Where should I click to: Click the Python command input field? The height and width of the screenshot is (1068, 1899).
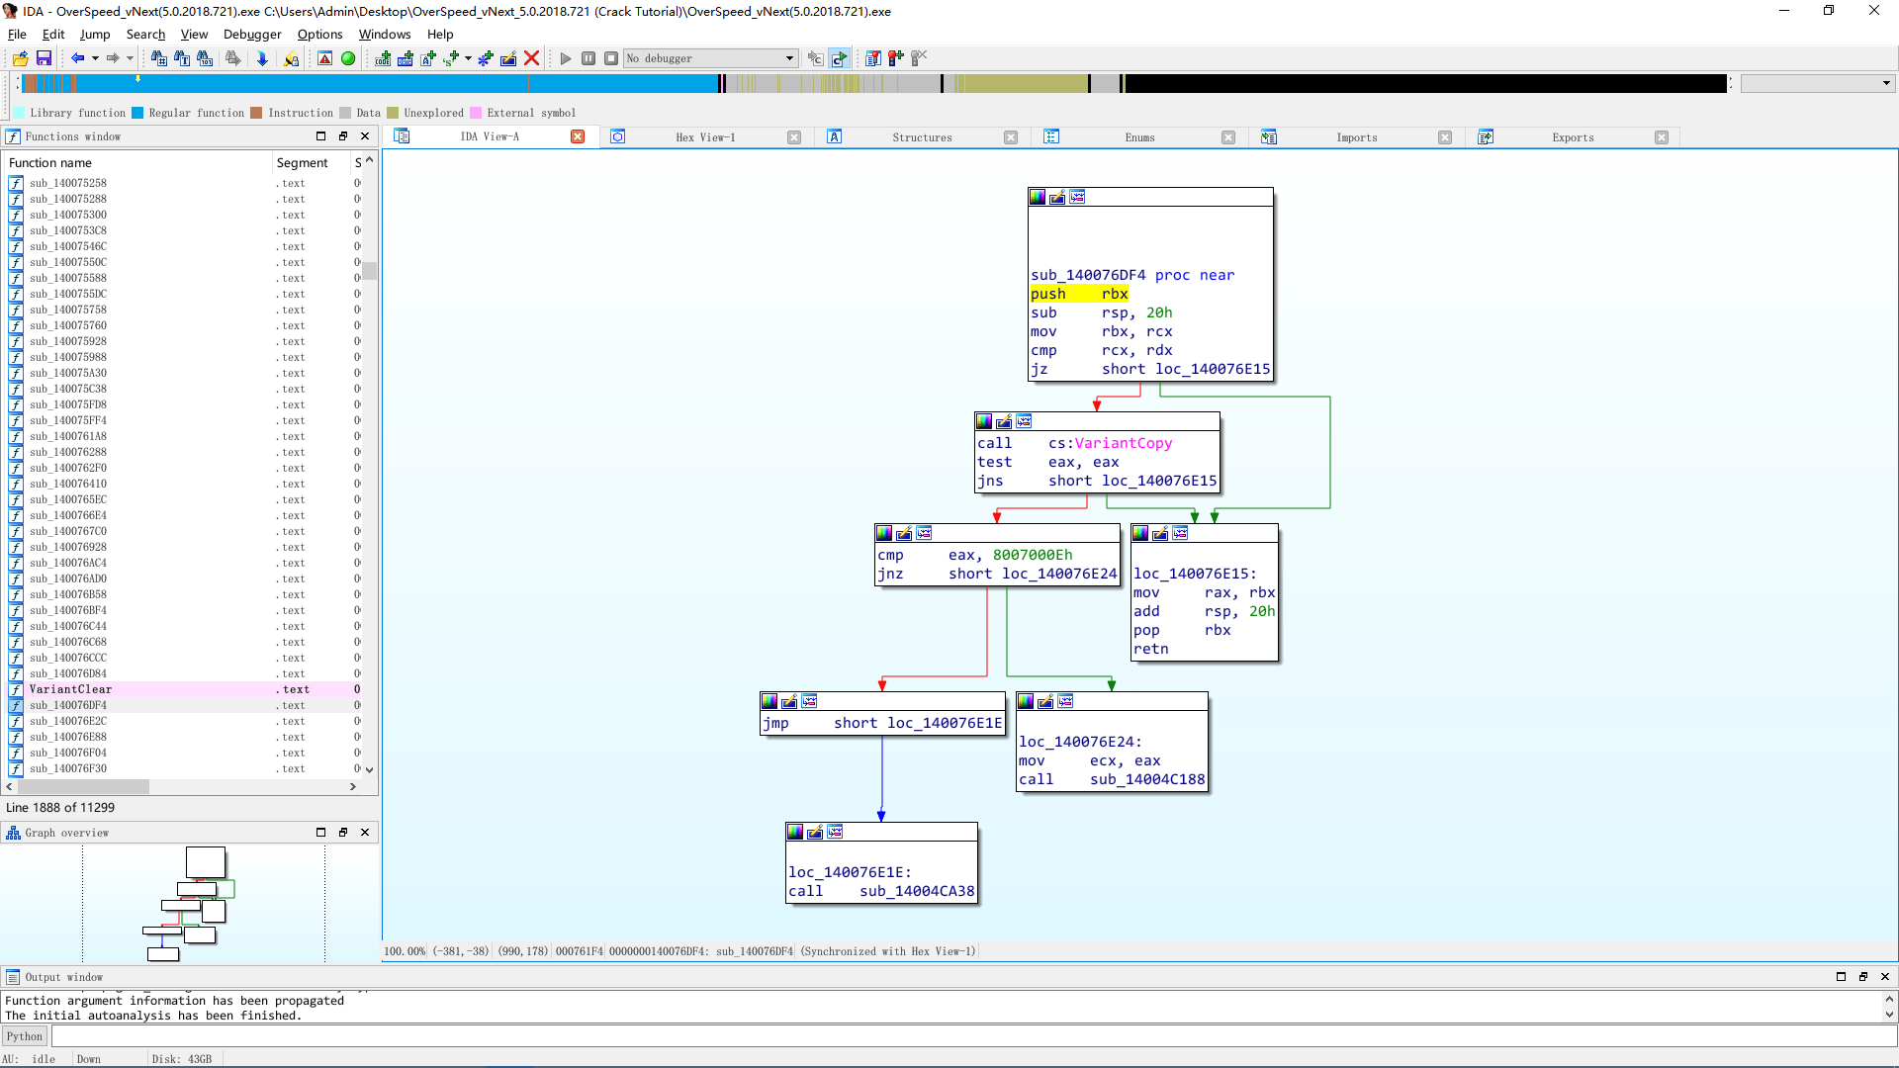coord(969,1036)
